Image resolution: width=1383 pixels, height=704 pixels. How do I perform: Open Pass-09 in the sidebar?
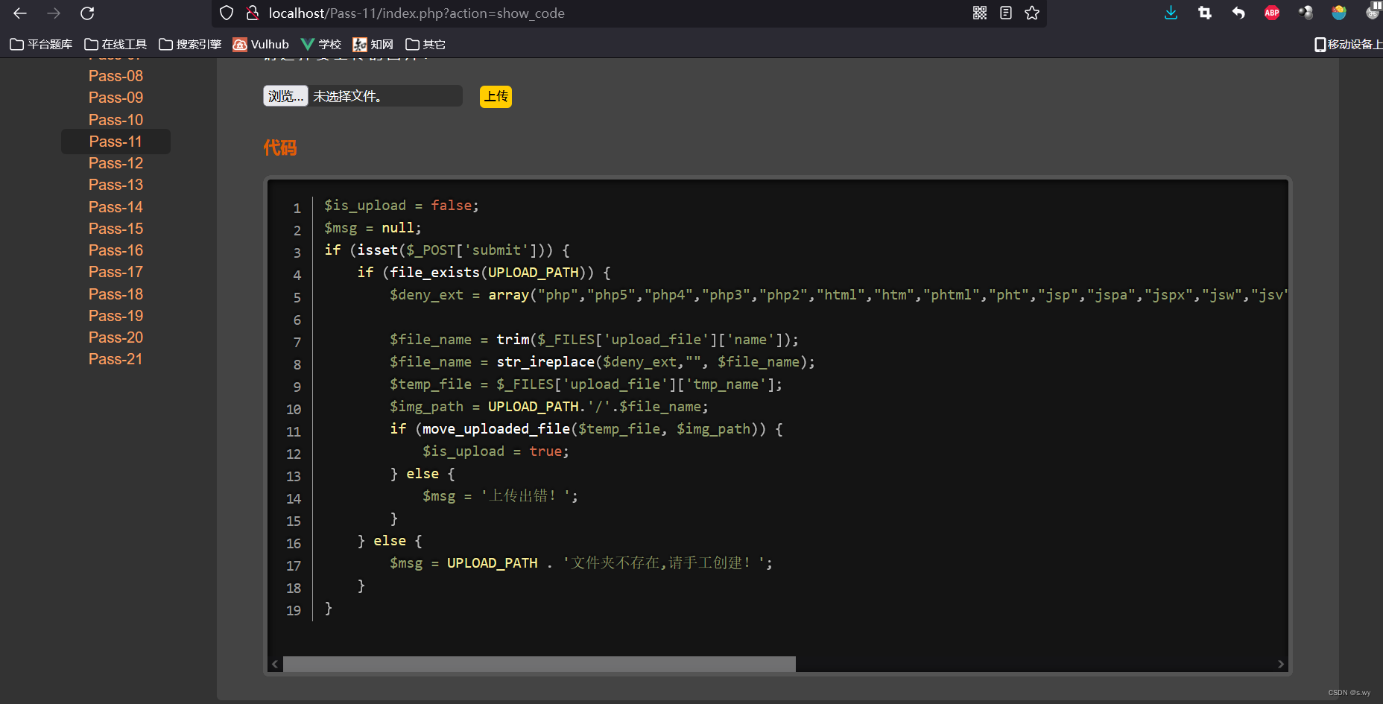pos(115,98)
